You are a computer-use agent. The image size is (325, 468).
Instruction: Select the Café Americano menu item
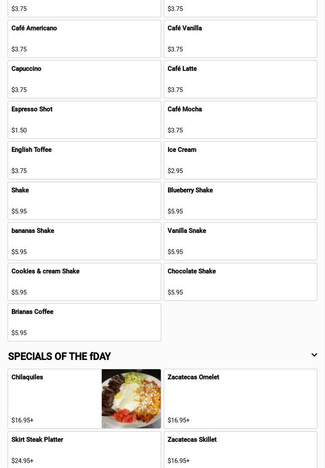[x=84, y=39]
